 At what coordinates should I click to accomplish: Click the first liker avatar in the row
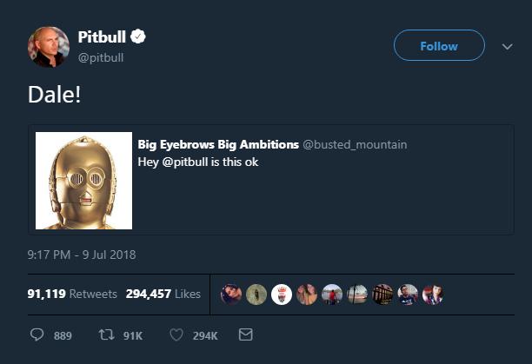[x=230, y=295]
